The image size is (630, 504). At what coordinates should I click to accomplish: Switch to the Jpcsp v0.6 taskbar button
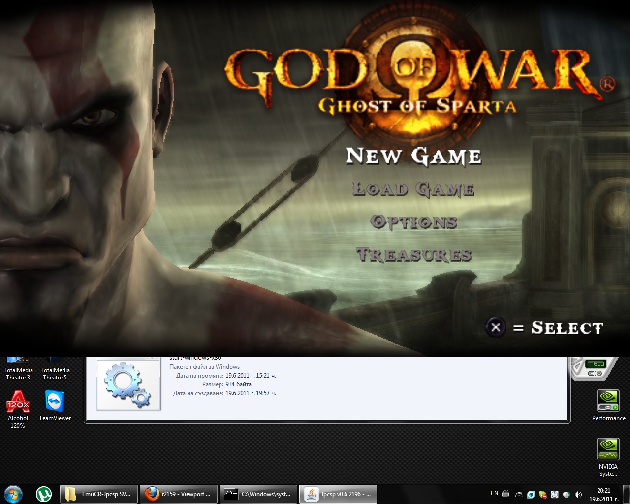(338, 494)
